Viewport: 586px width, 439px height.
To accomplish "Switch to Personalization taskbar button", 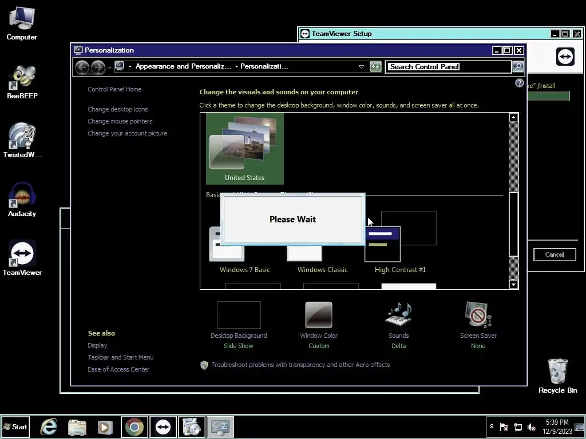I will click(x=220, y=426).
